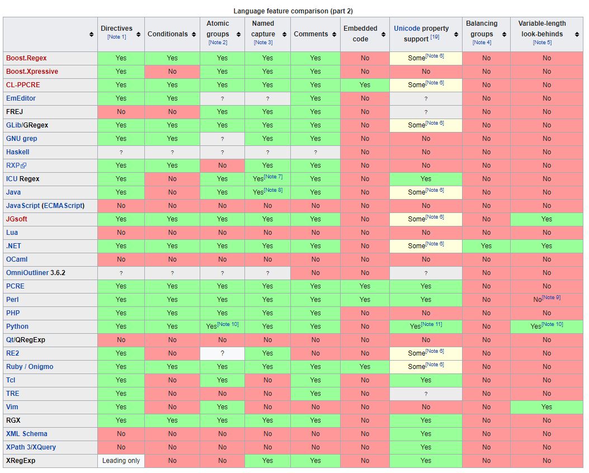589x473 pixels.
Task: Sort by Conditionals column arrows
Action: [194, 34]
